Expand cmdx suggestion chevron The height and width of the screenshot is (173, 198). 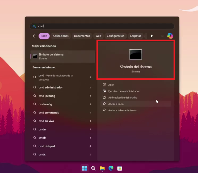(91, 154)
